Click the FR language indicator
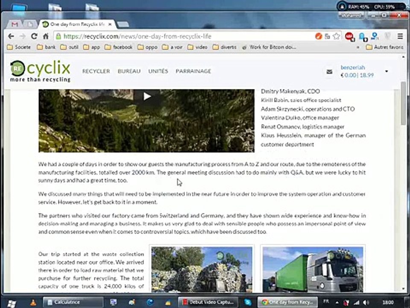This screenshot has width=410, height=308. coord(326,302)
